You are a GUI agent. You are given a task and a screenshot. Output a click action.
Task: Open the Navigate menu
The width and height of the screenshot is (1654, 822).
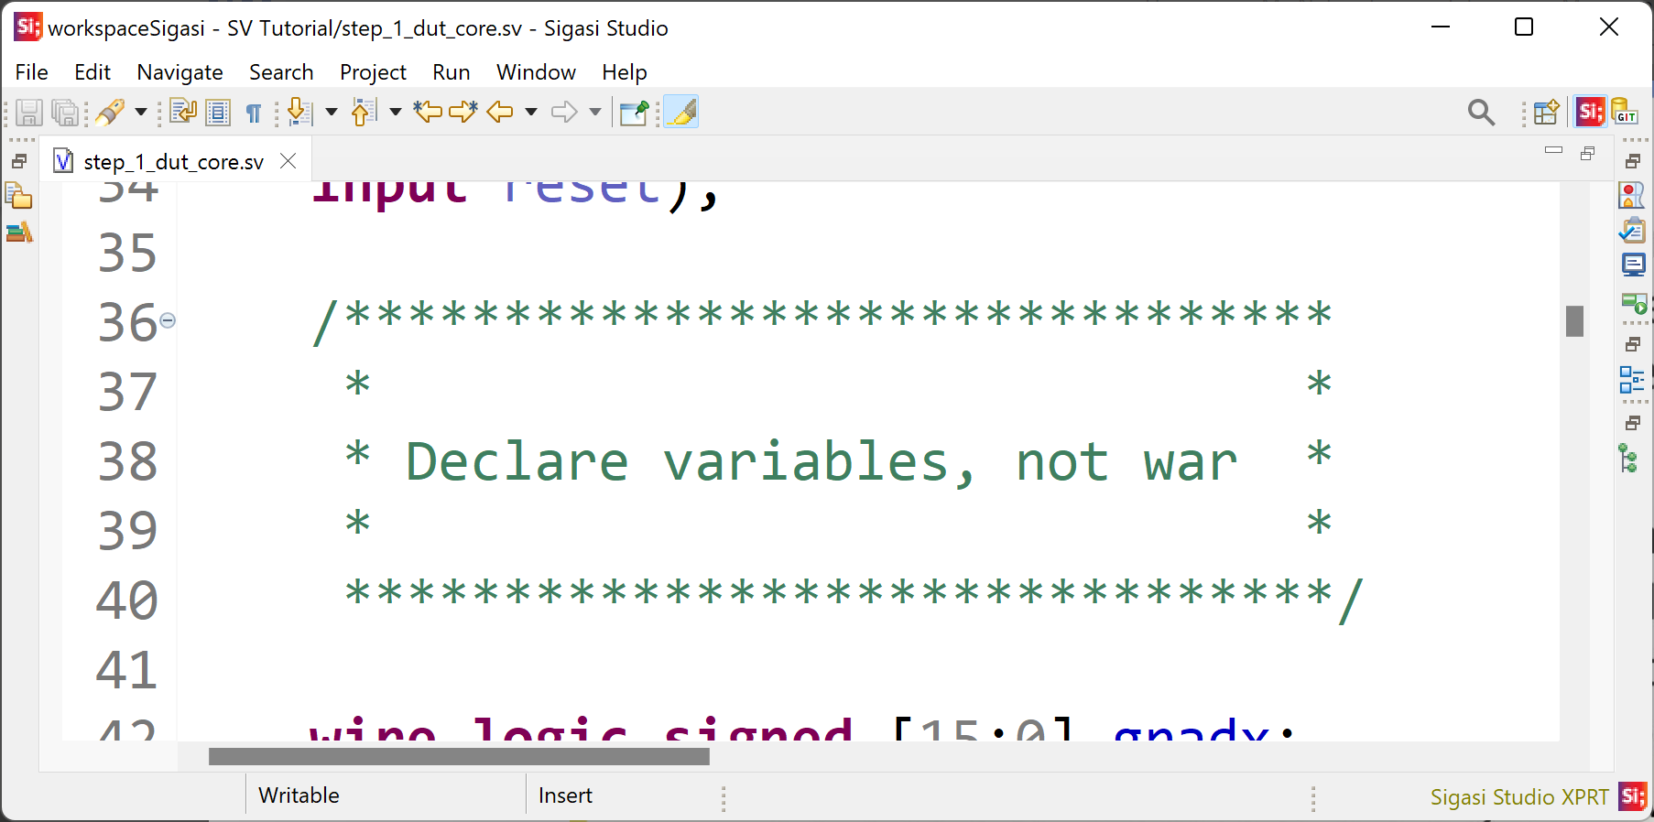click(x=180, y=72)
